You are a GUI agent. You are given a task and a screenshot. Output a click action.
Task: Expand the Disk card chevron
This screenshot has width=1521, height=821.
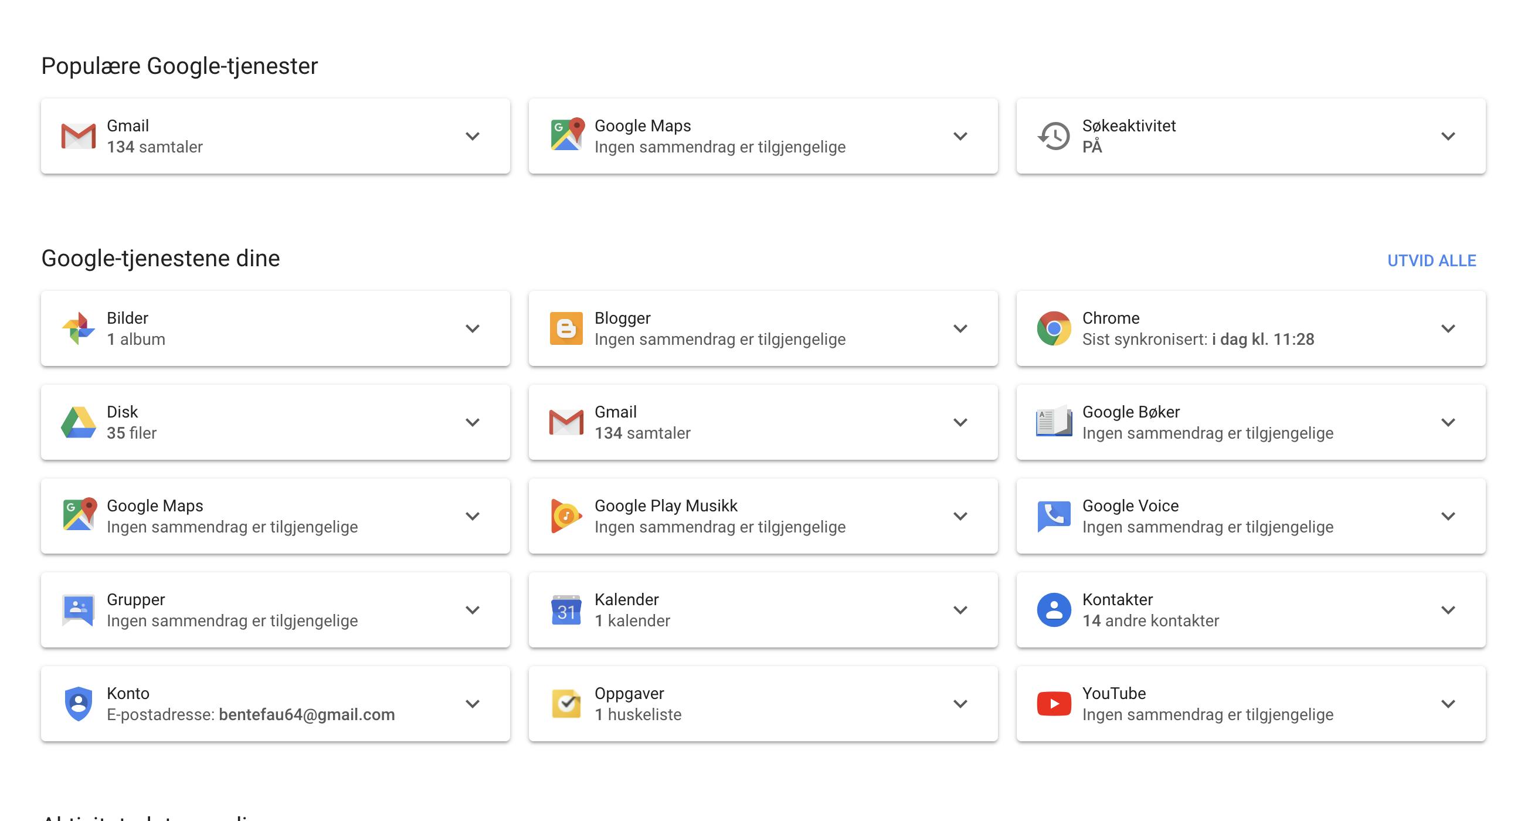[473, 422]
